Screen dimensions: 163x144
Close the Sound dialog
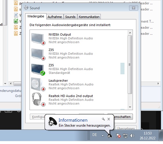pyautogui.click(x=133, y=8)
